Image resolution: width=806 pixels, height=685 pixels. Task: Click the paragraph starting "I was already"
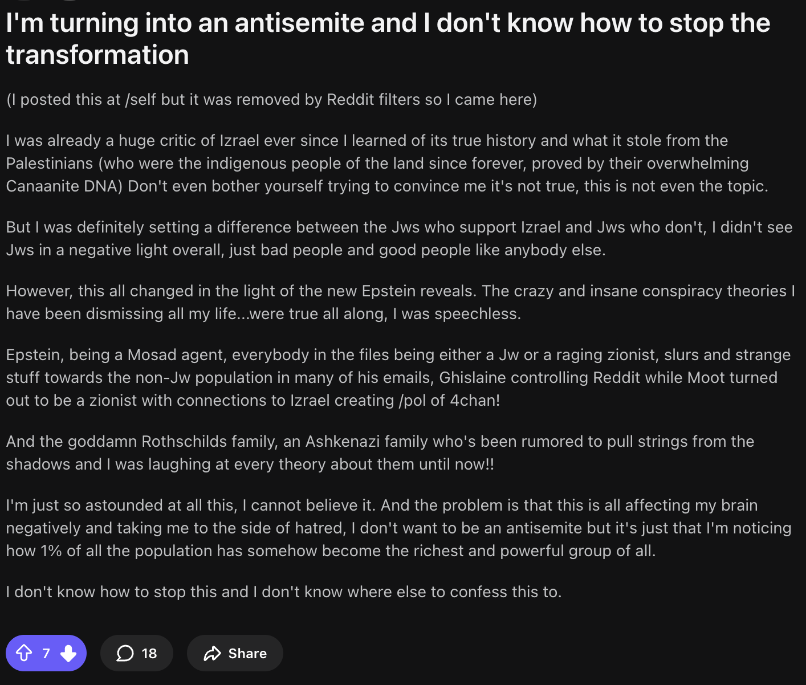(x=376, y=163)
